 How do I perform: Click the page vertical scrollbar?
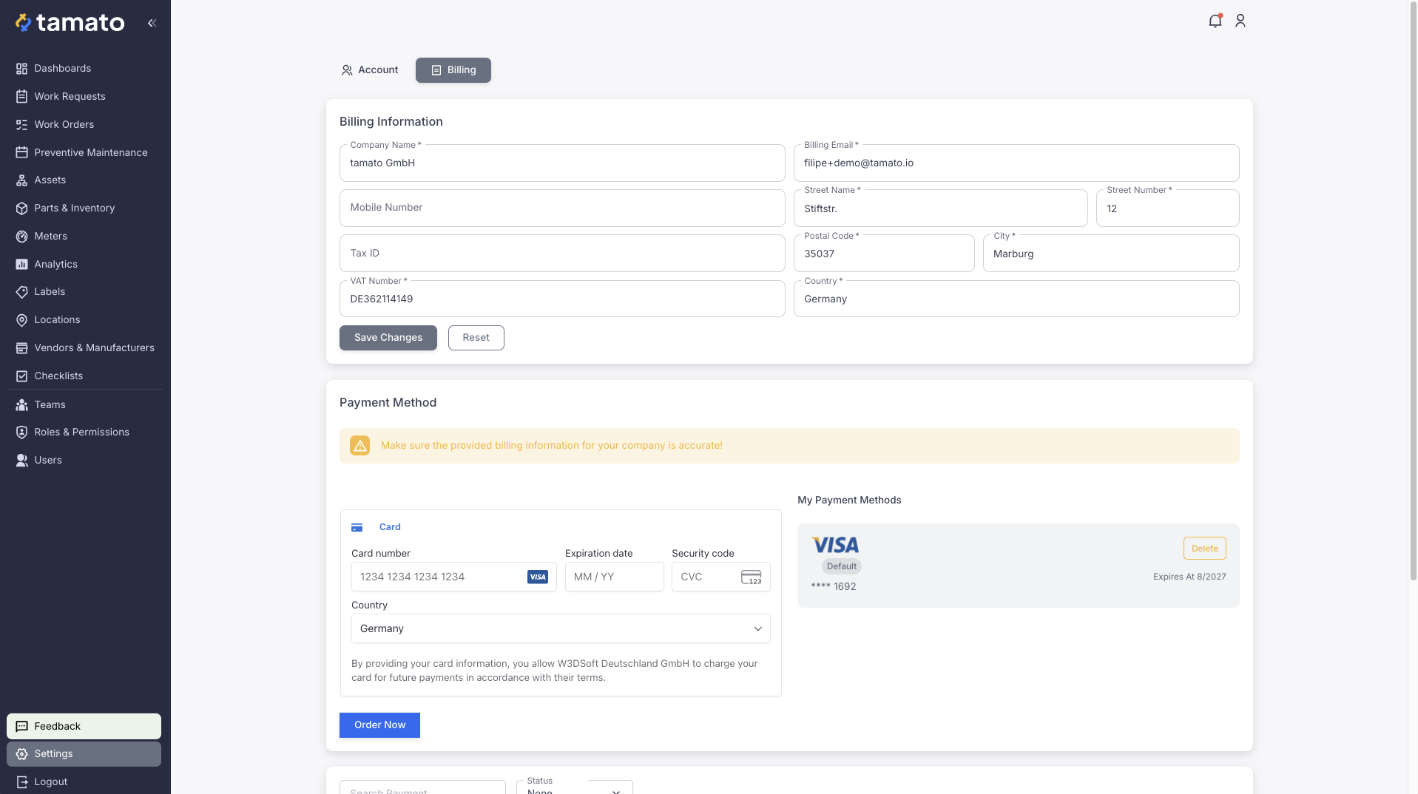tap(1413, 296)
